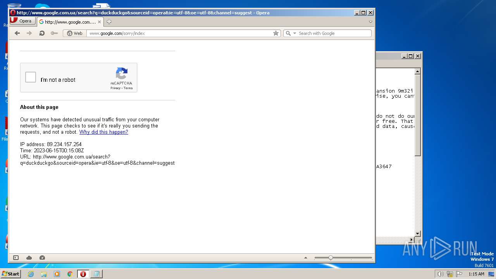
Task: Go back with the back arrow
Action: tap(17, 33)
